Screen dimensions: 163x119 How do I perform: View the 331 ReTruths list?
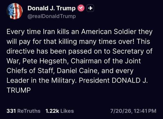tap(24, 111)
